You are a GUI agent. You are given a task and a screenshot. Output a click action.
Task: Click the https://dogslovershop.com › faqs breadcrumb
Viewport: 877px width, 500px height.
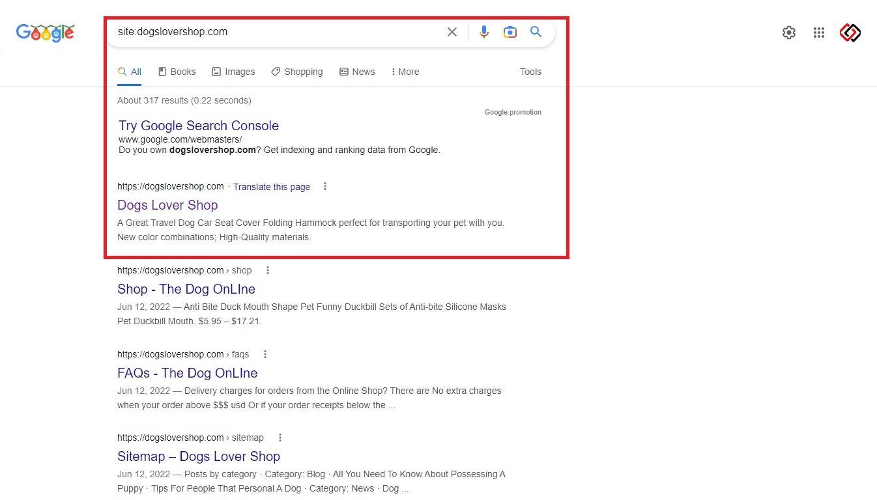click(183, 354)
